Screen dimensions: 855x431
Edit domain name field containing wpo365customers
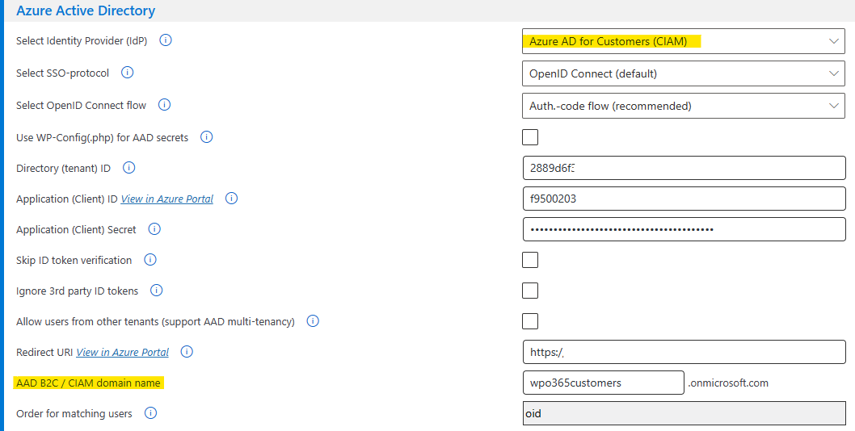pos(604,383)
